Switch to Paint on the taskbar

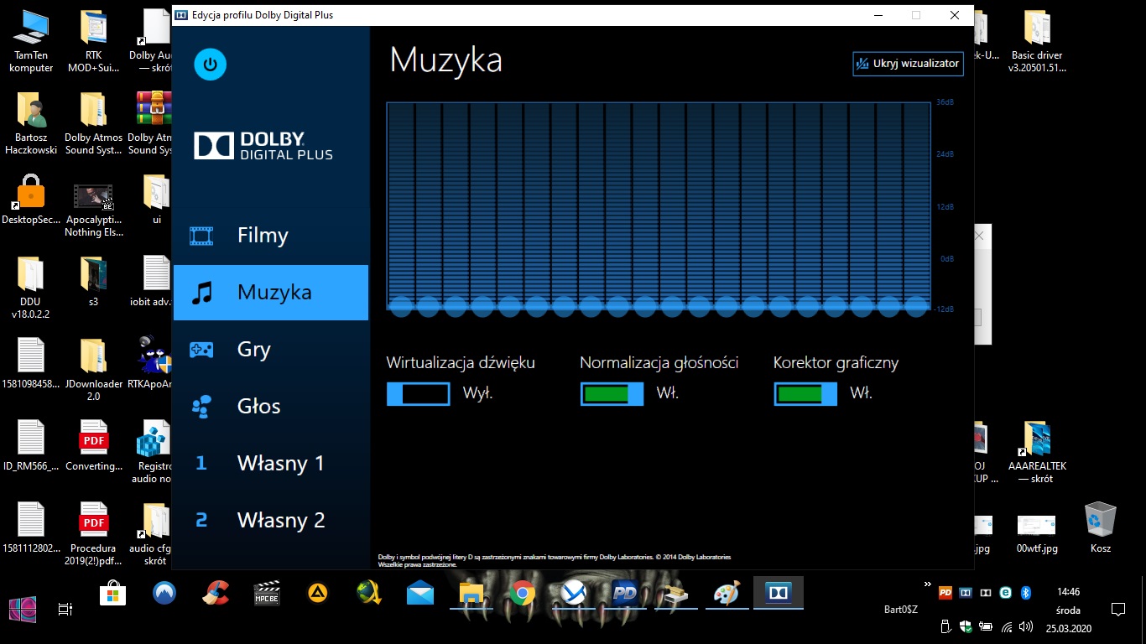[727, 594]
